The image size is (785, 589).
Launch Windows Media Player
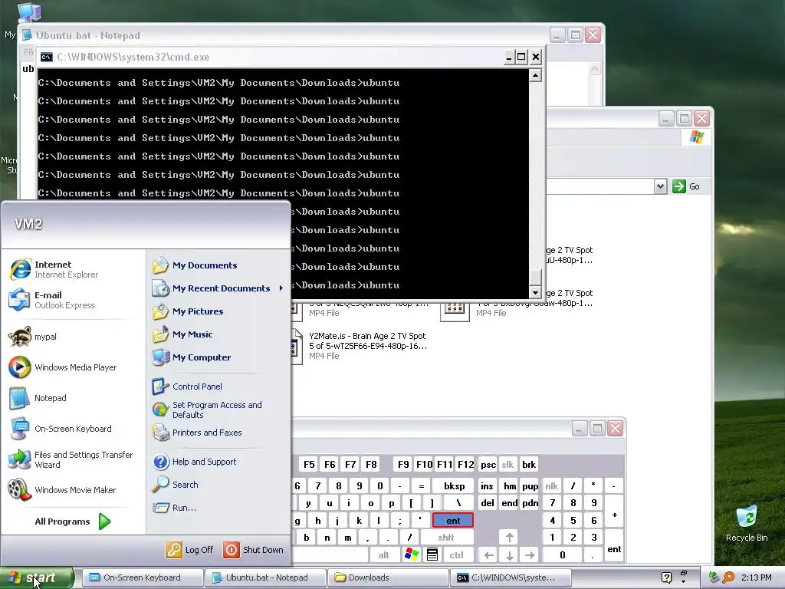pos(63,367)
